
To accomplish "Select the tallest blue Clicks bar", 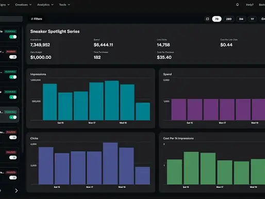I will coord(110,163).
